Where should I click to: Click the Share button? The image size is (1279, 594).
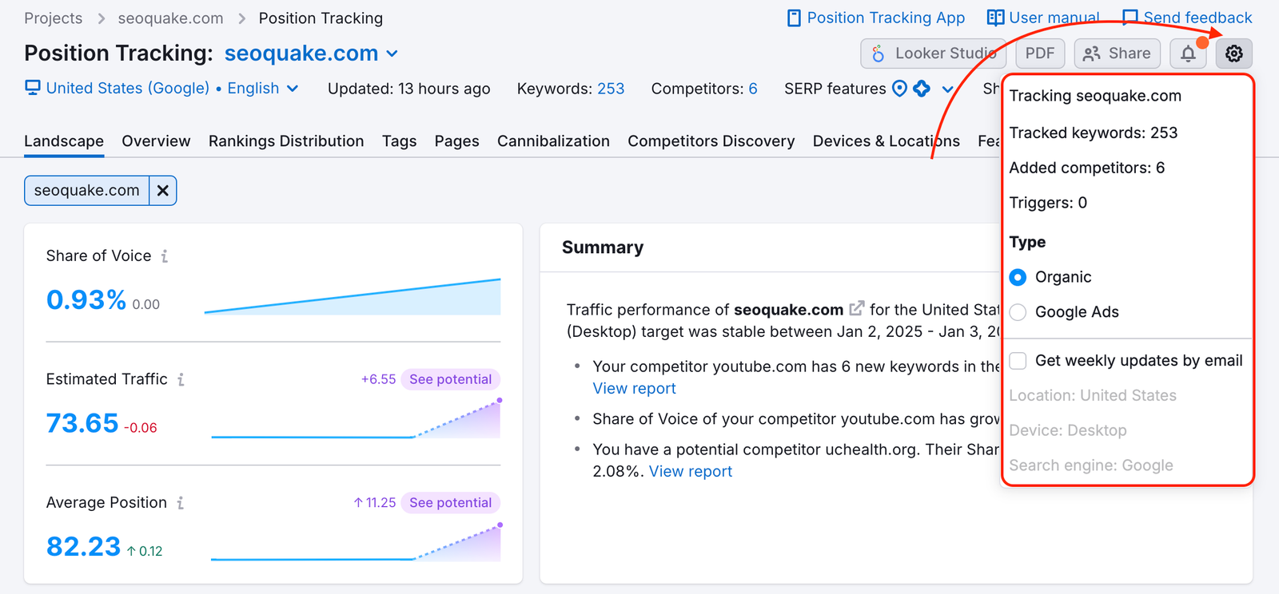(x=1118, y=53)
